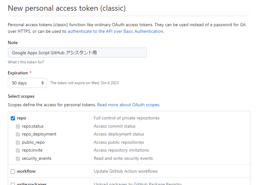Screen dimensions: 258x185
Task: Uncheck the repo scope checkbox
Action: coord(13,118)
